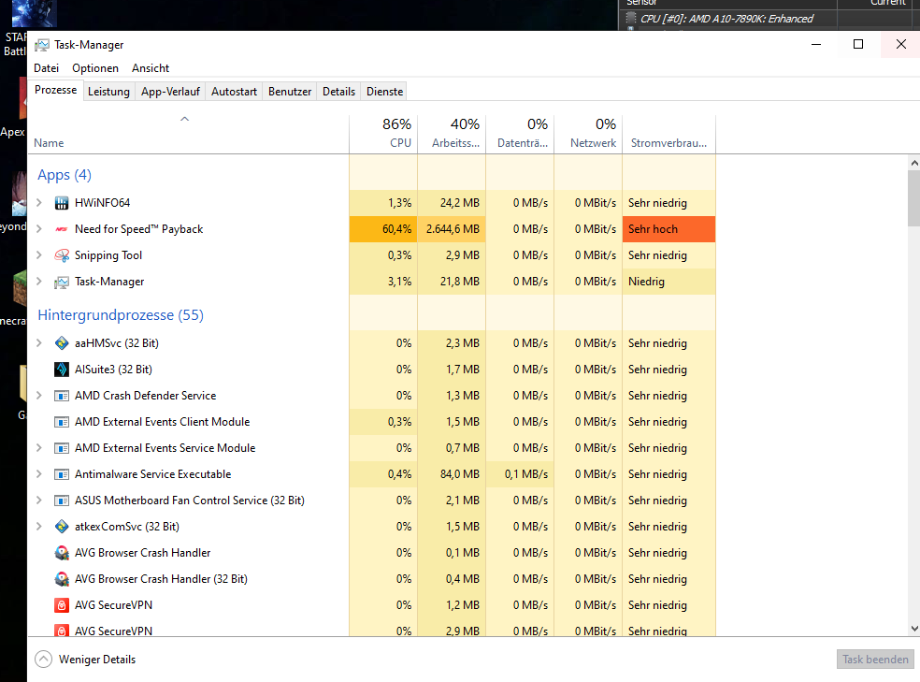
Task: Expand the AMD External Events Service Module
Action: point(39,448)
